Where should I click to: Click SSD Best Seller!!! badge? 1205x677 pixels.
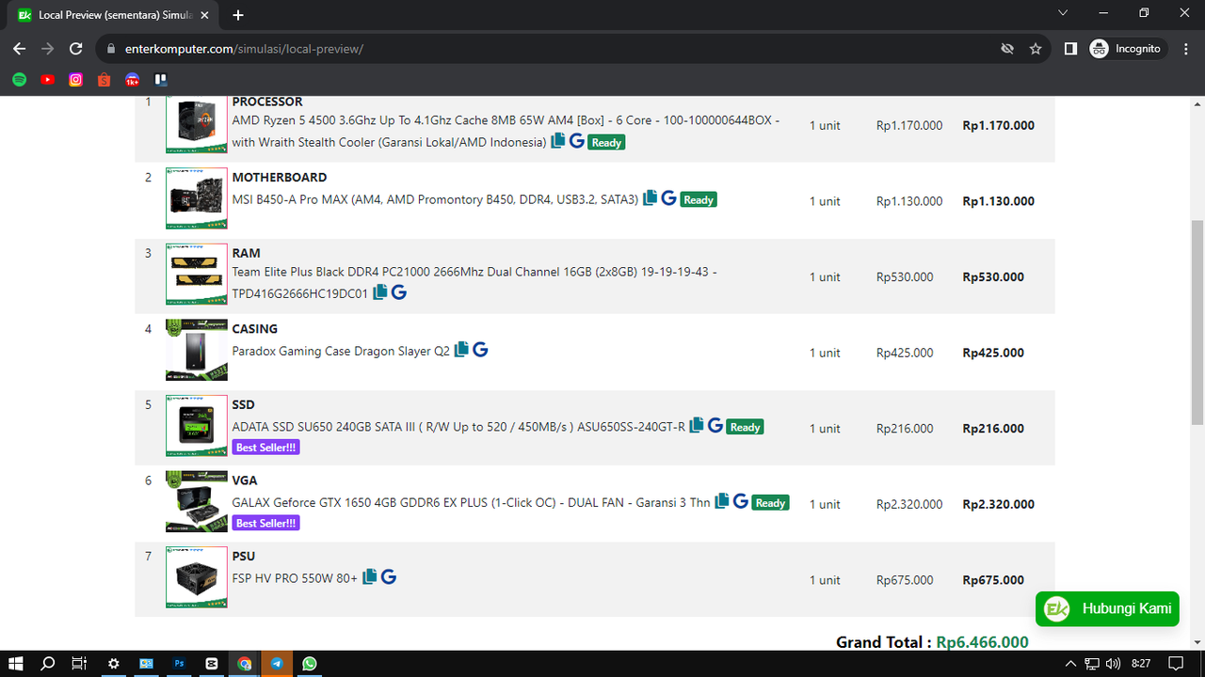tap(266, 448)
